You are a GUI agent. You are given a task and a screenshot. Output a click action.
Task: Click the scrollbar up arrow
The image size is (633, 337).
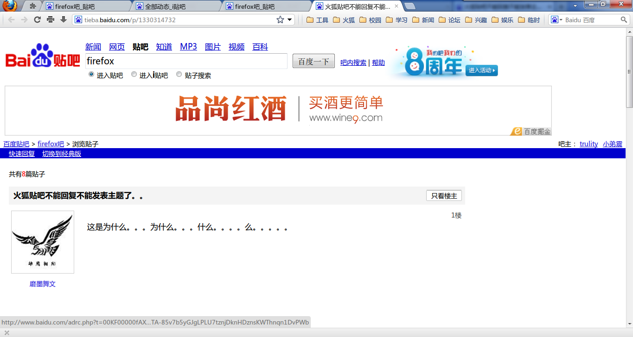pos(629,31)
